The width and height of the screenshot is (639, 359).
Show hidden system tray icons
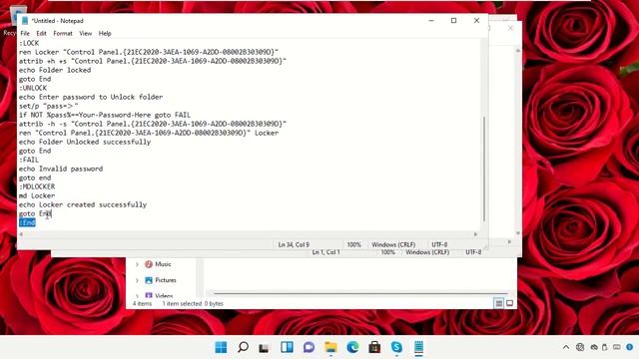pyautogui.click(x=566, y=347)
